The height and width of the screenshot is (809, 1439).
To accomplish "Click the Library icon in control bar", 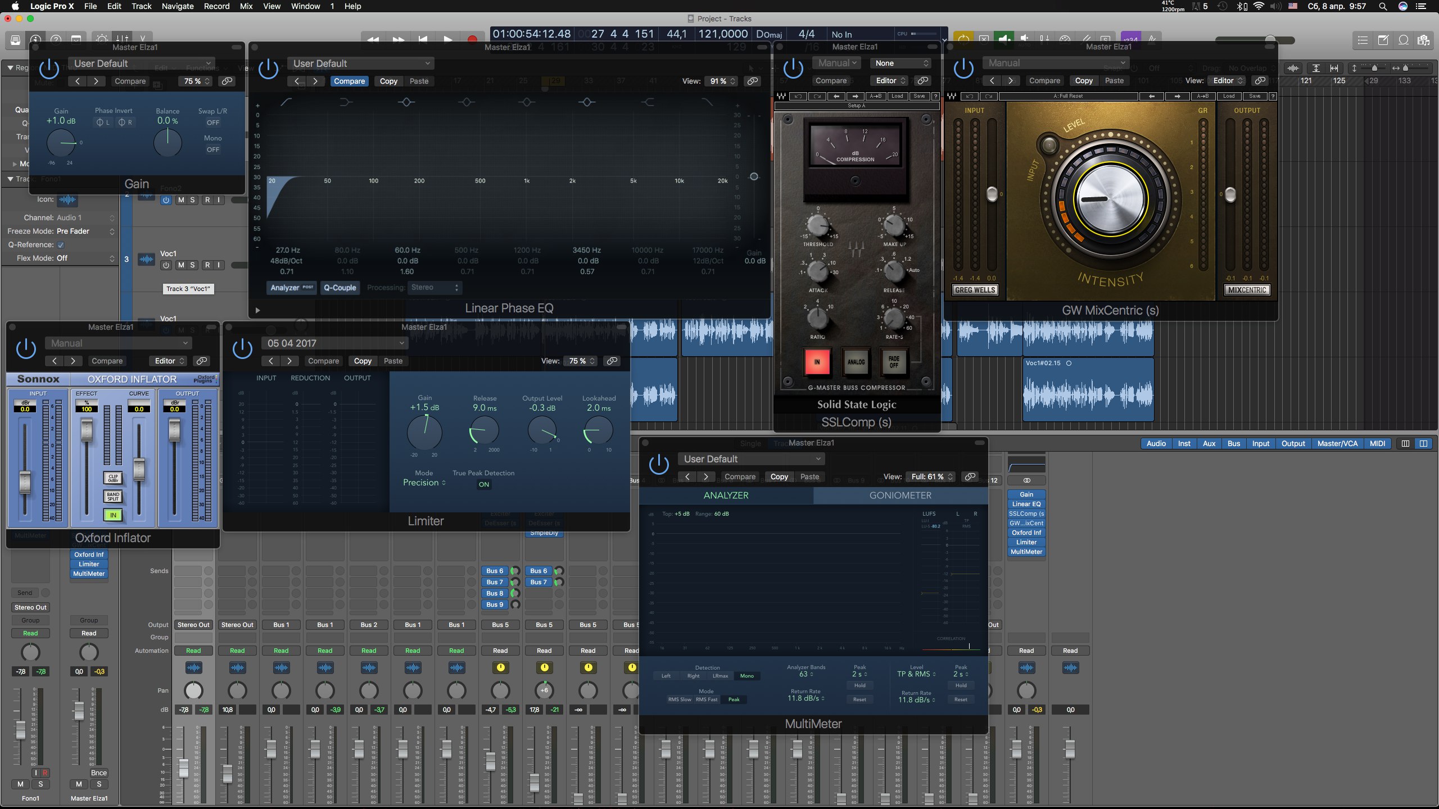I will point(16,40).
